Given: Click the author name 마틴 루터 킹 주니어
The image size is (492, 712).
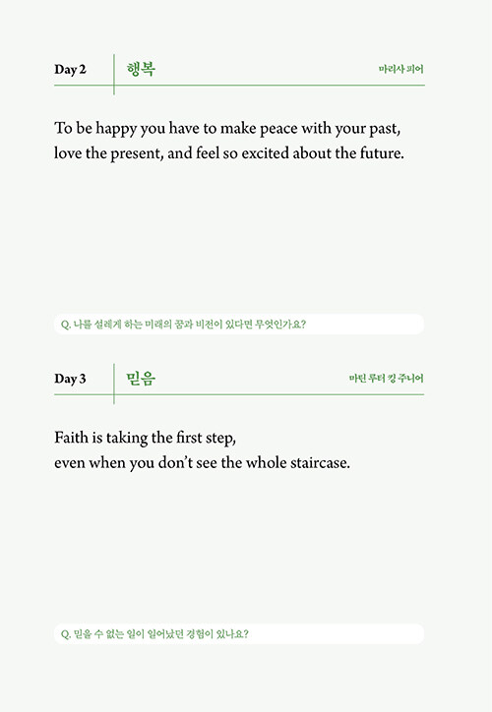Looking at the screenshot, I should pyautogui.click(x=386, y=379).
